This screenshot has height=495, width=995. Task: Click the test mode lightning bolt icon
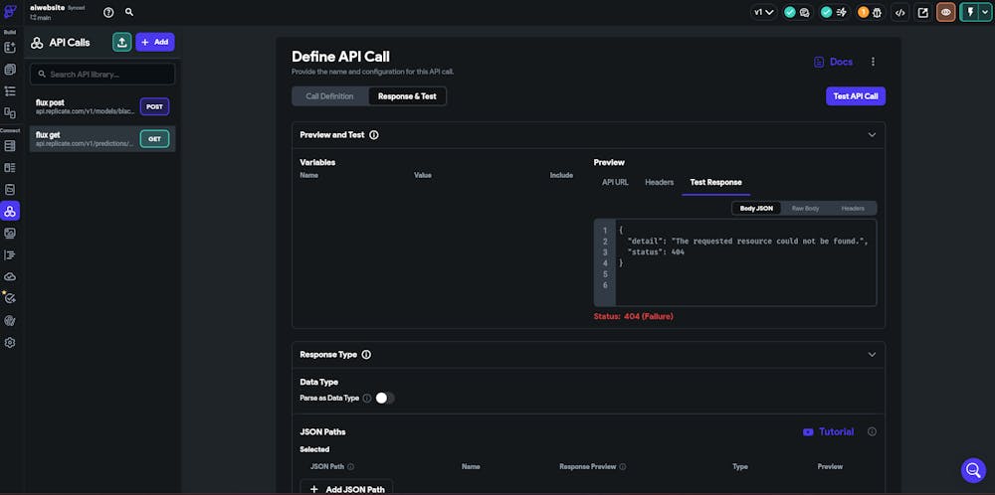click(x=969, y=12)
